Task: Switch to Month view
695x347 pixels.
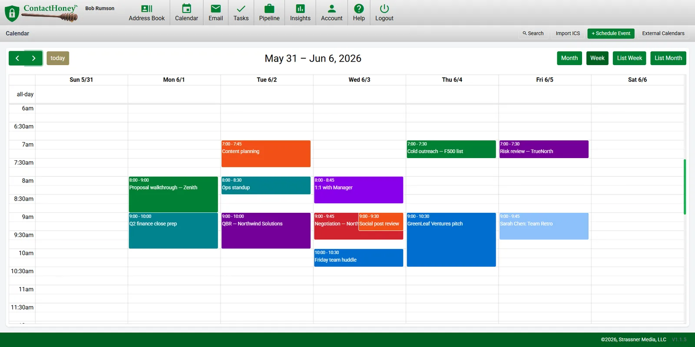Action: 569,58
